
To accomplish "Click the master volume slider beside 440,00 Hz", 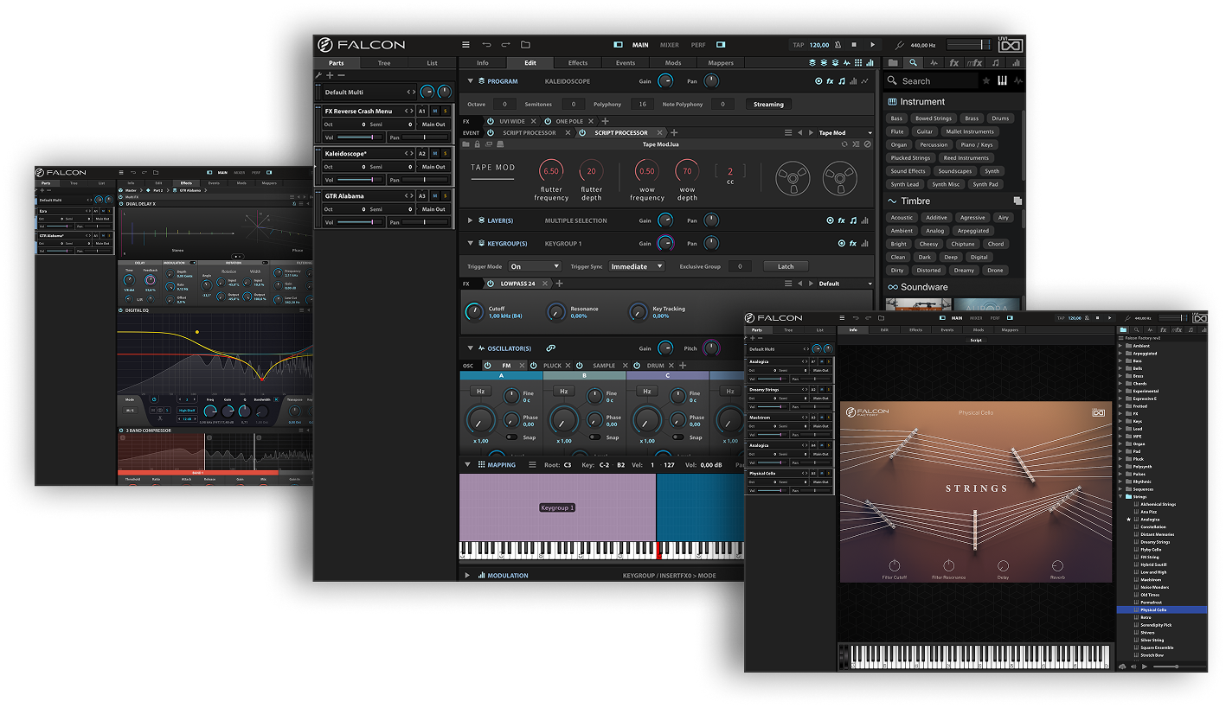I will (969, 45).
